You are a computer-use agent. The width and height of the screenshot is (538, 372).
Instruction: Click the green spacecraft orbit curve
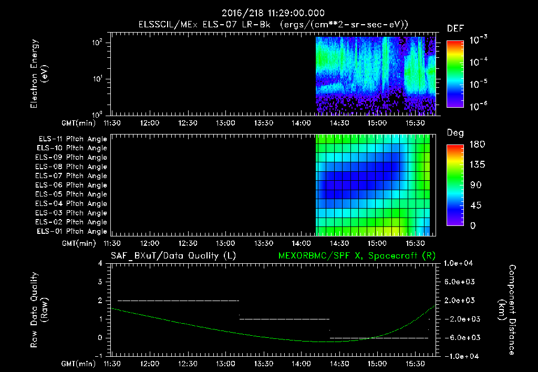click(273, 324)
